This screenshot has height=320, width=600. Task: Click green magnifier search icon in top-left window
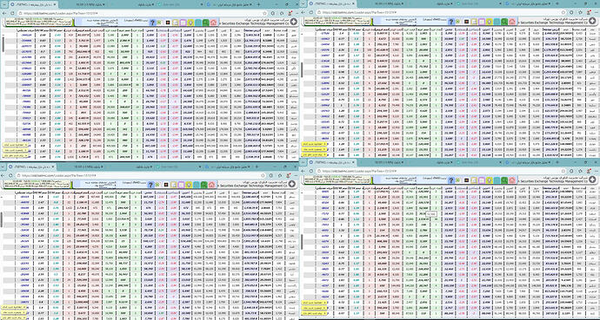click(x=205, y=23)
